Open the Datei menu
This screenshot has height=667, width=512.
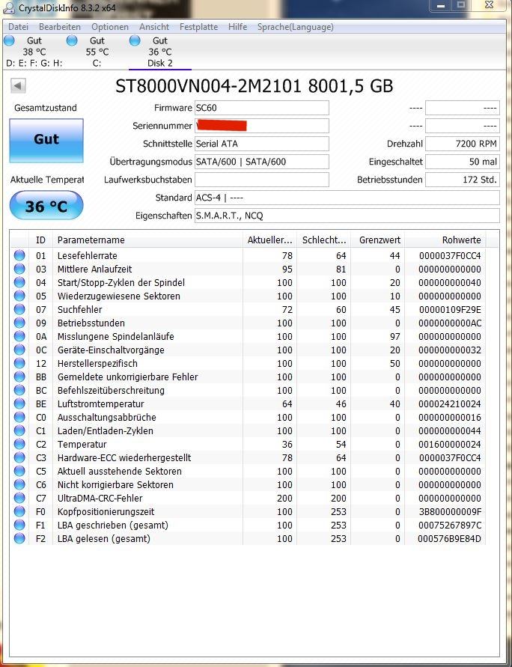(x=18, y=27)
